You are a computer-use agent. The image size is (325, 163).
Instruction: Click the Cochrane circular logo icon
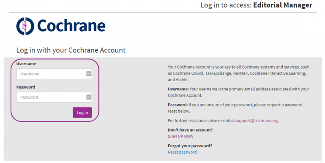(26, 26)
